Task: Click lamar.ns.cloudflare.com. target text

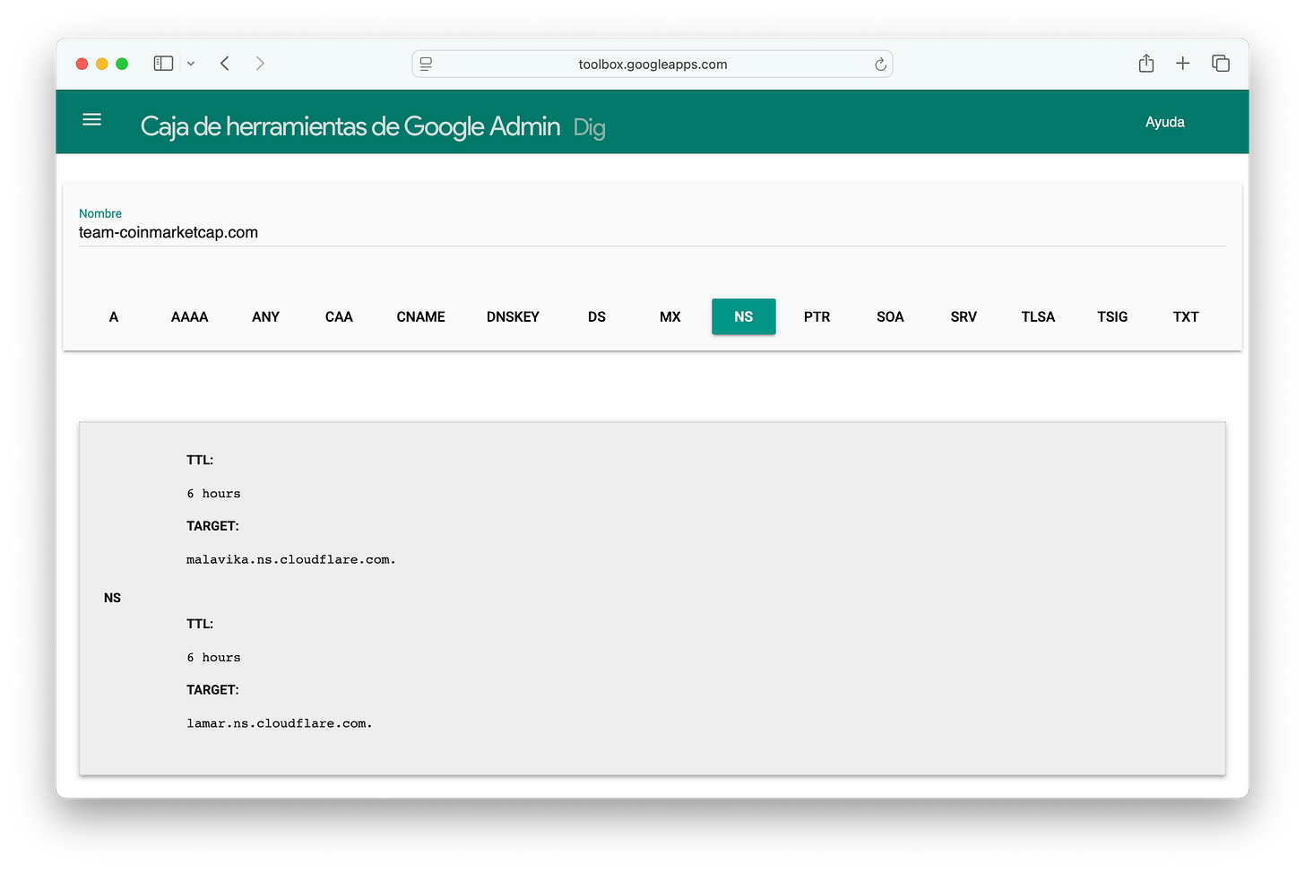Action: pos(280,724)
